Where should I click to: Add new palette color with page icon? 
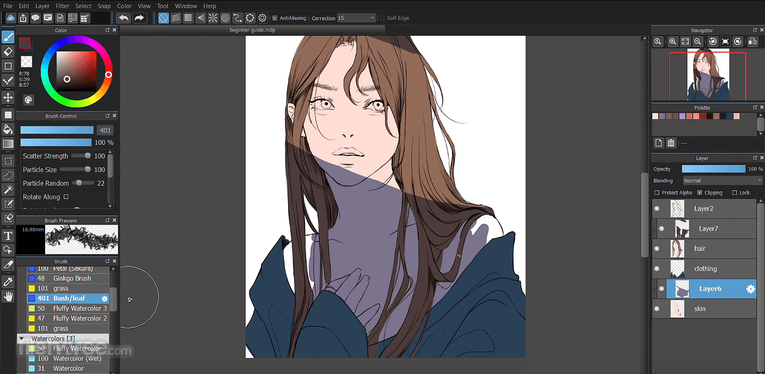658,143
